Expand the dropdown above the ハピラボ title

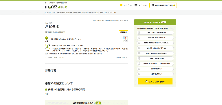[111, 20]
